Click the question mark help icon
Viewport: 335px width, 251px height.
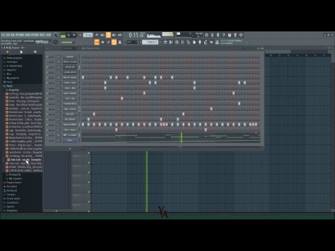tap(223, 35)
